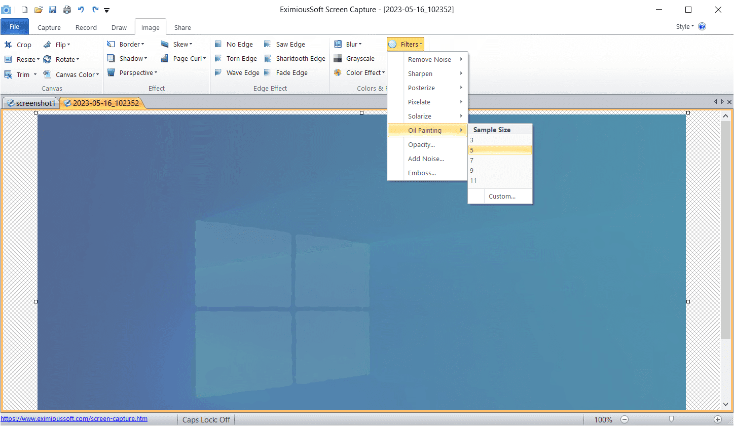The width and height of the screenshot is (734, 426).
Task: Apply the Saw Edge effect
Action: pyautogui.click(x=284, y=45)
